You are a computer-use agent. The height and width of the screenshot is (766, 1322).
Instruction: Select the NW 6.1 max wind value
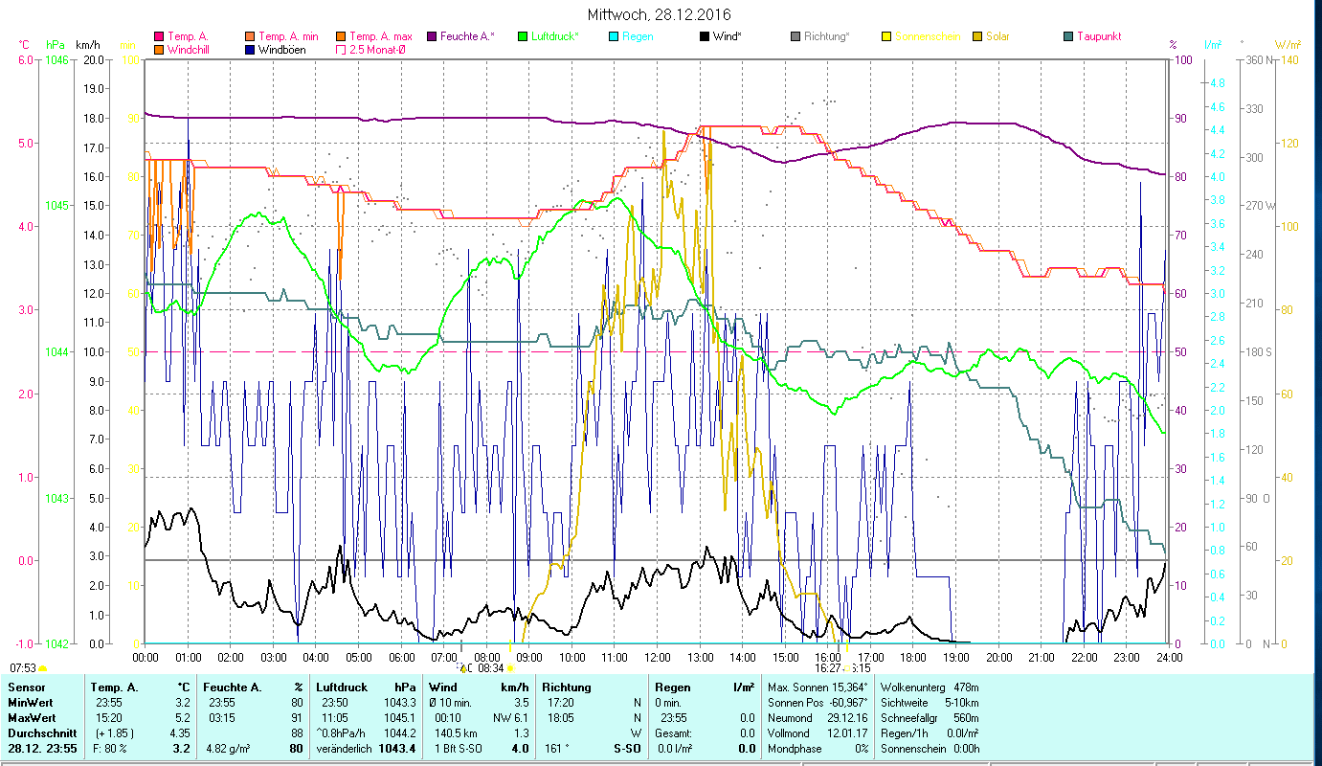point(511,718)
